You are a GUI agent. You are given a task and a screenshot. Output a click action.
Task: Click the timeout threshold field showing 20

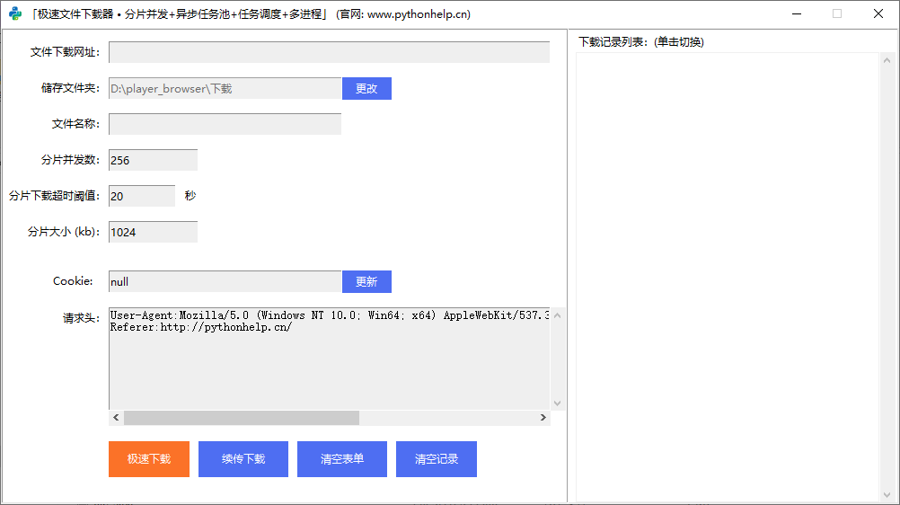tap(142, 196)
